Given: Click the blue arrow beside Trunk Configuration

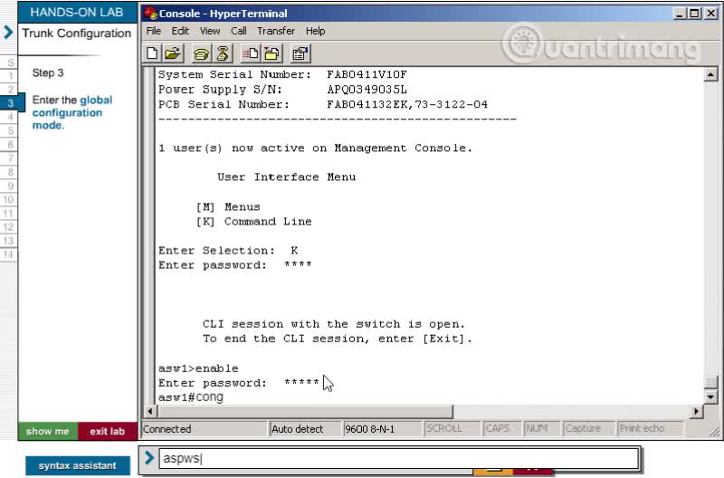Looking at the screenshot, I should tap(8, 33).
